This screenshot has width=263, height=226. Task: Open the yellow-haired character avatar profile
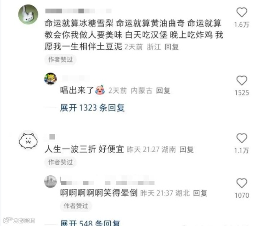coord(50,79)
